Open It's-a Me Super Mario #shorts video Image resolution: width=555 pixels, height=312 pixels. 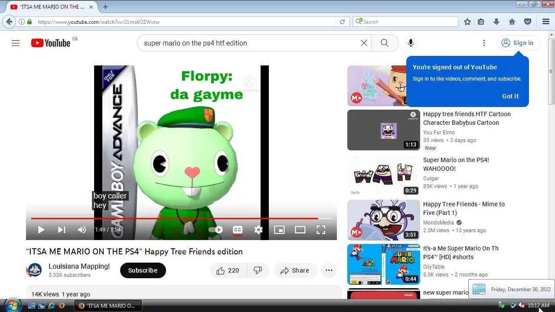tap(460, 253)
